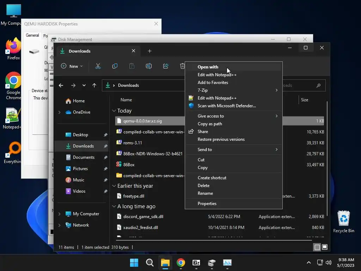The image size is (361, 271).
Task: Open Videos in the sidebar
Action: pyautogui.click(x=79, y=191)
